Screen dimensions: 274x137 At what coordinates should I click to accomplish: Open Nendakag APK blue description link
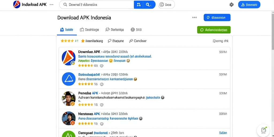click(x=108, y=119)
